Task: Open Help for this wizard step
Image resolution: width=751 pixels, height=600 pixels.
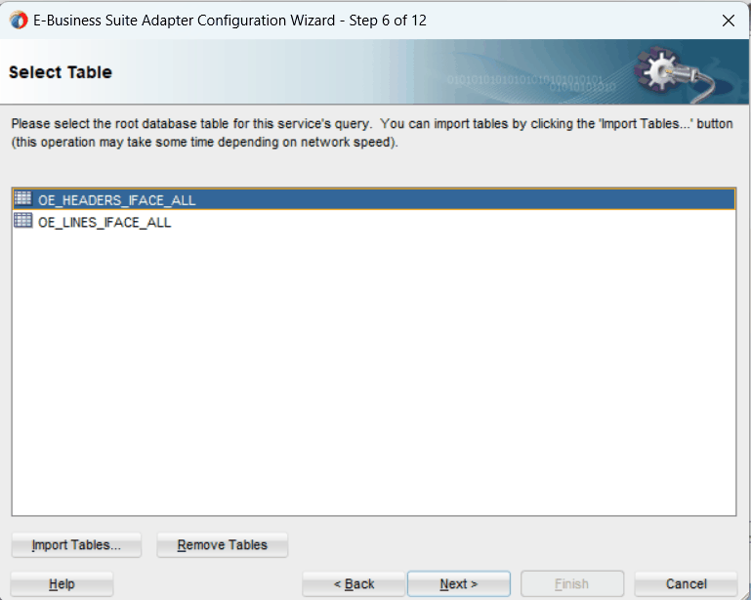Action: (x=62, y=584)
